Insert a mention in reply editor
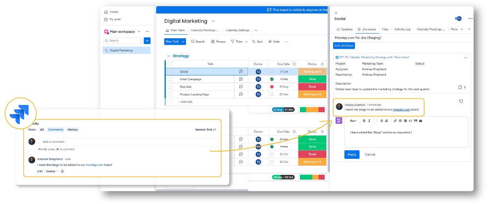This screenshot has height=204, width=488. [400, 121]
